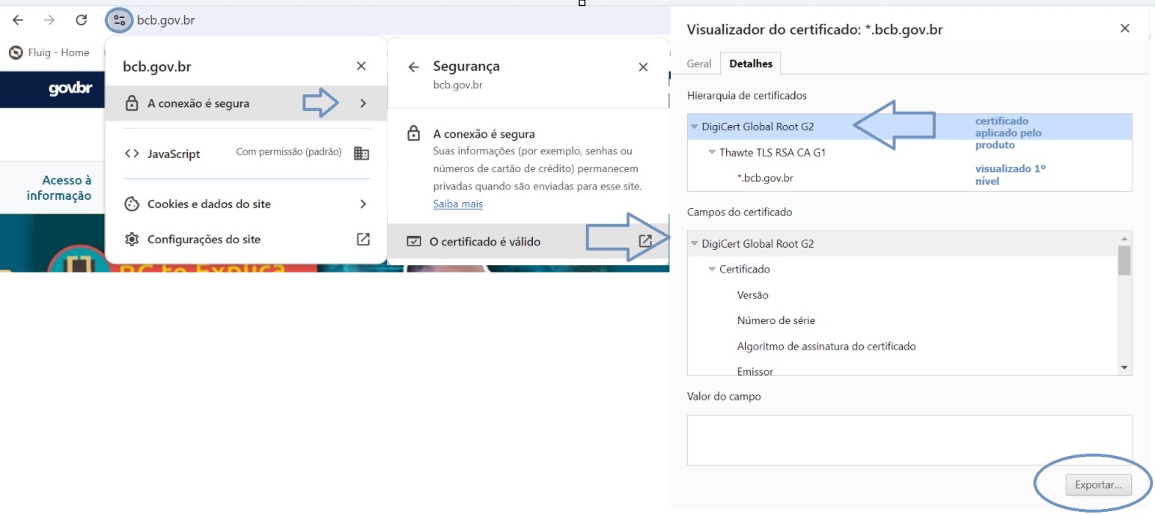This screenshot has width=1155, height=515.
Task: Open 'Configurações do site'
Action: point(246,240)
